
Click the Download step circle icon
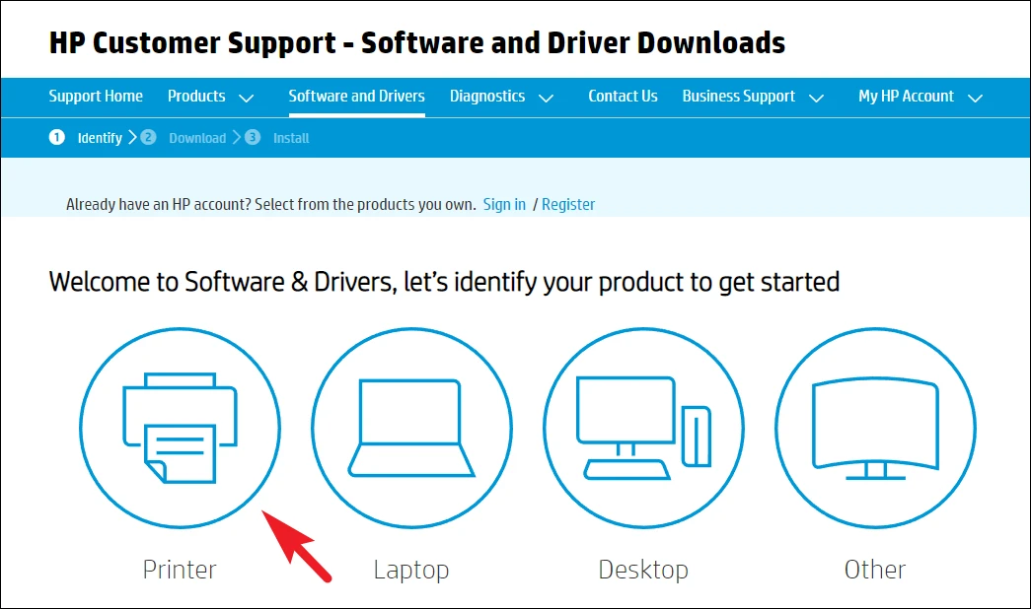point(148,138)
